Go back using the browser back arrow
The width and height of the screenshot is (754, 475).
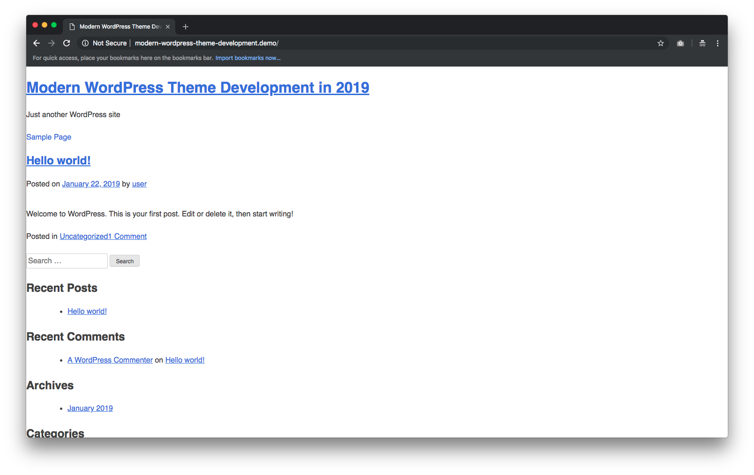tap(37, 43)
